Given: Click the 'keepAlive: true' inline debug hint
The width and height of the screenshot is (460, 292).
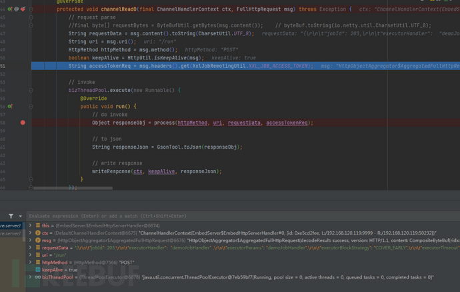Looking at the screenshot, I should point(233,58).
